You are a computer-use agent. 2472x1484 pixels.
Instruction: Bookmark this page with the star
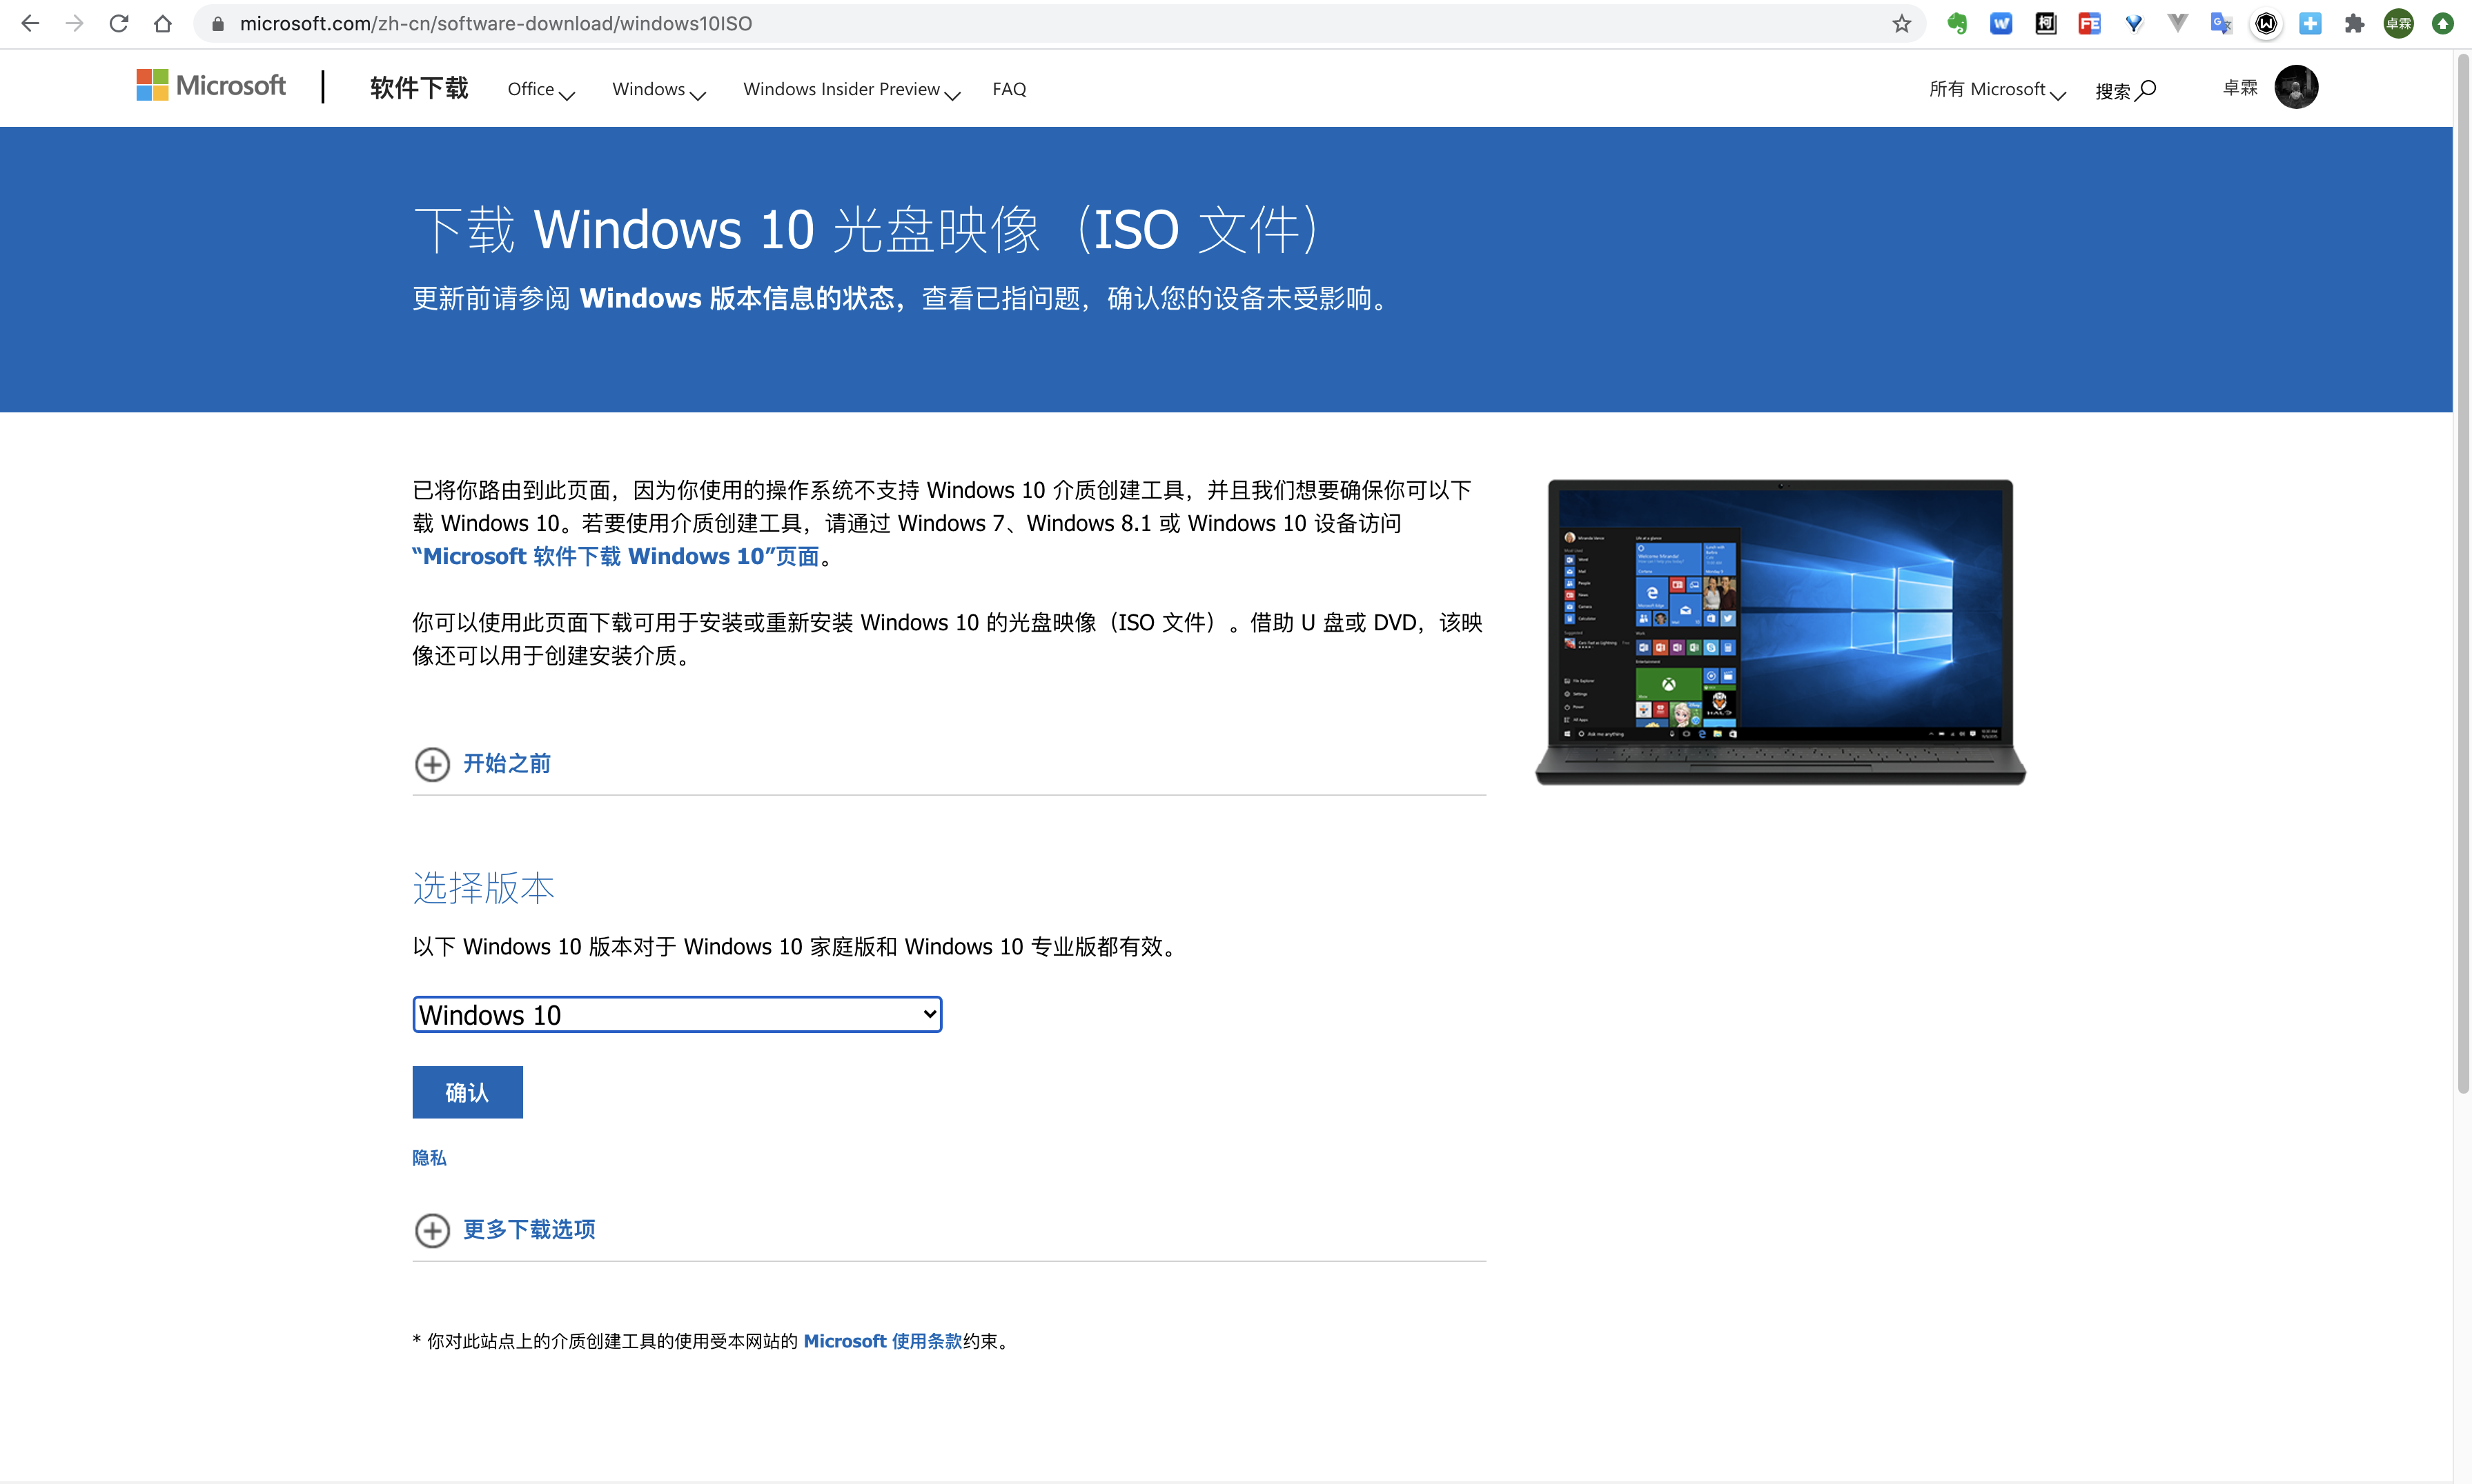click(1901, 23)
